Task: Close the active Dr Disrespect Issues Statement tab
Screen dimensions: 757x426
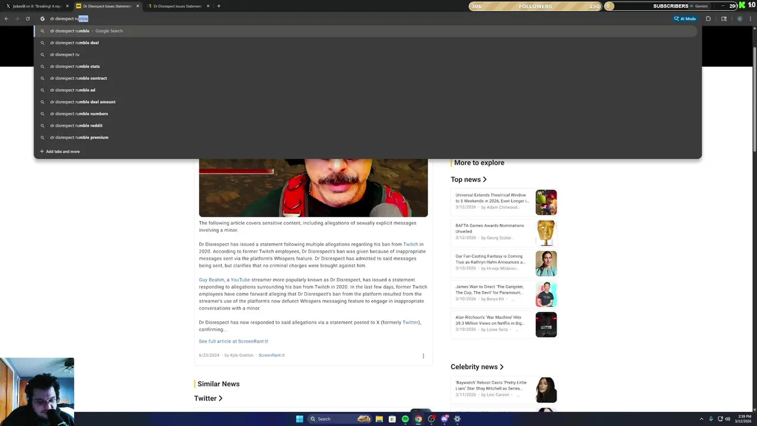Action: click(x=138, y=6)
